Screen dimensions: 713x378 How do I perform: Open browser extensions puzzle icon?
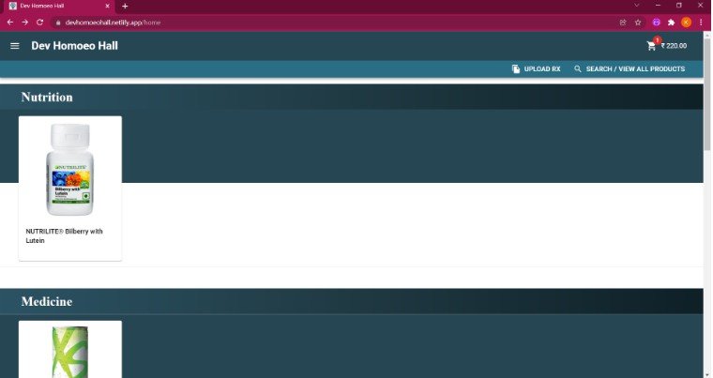(671, 23)
